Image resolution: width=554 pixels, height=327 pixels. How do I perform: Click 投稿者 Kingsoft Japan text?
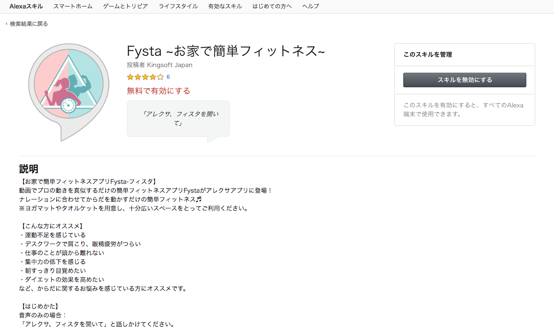160,65
